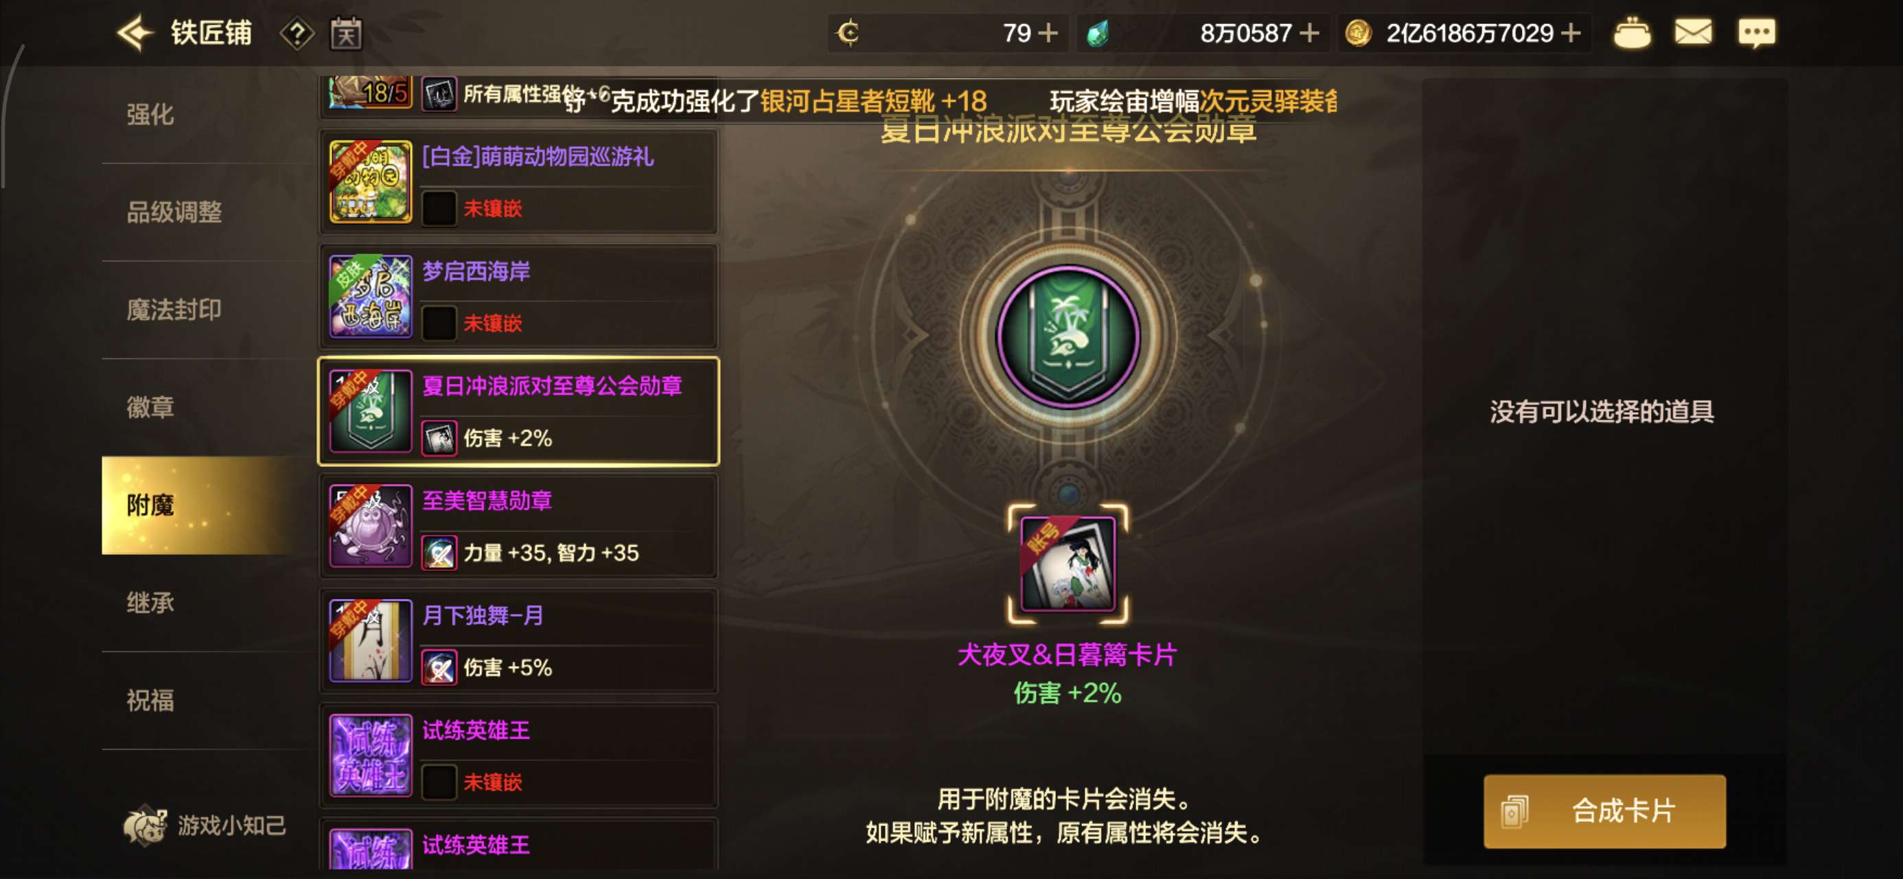Open 游戏小知己 assistant
The image size is (1903, 879).
tap(205, 825)
